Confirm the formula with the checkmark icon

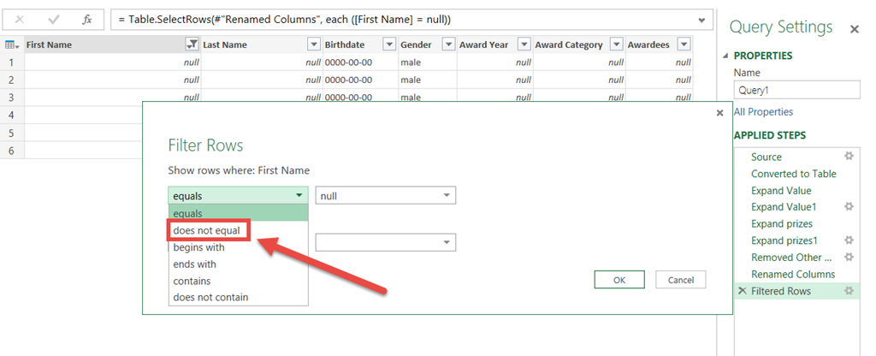point(53,19)
